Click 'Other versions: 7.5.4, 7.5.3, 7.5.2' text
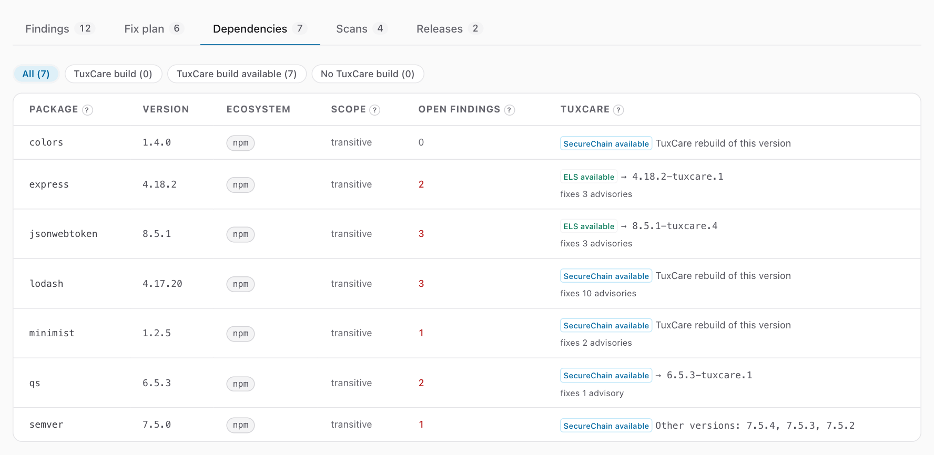 click(x=755, y=426)
